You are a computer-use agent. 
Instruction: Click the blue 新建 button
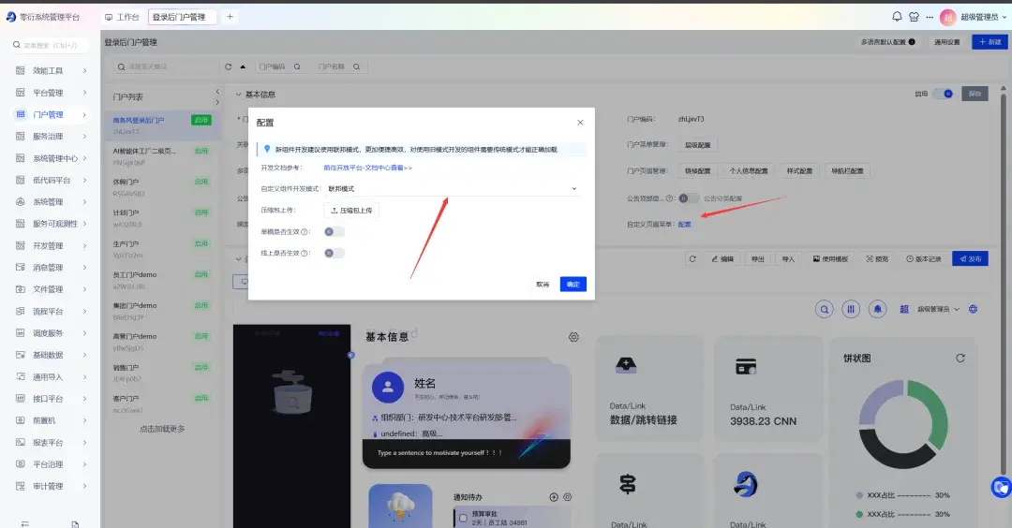[x=990, y=42]
